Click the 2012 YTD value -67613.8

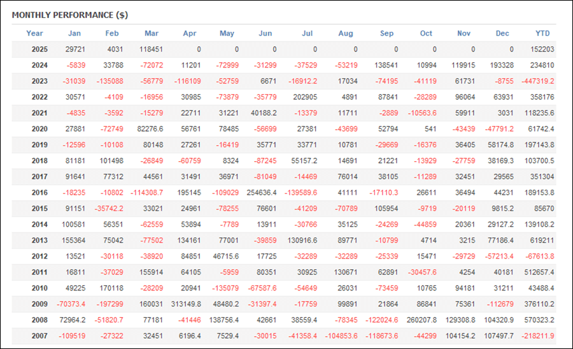tap(540, 256)
